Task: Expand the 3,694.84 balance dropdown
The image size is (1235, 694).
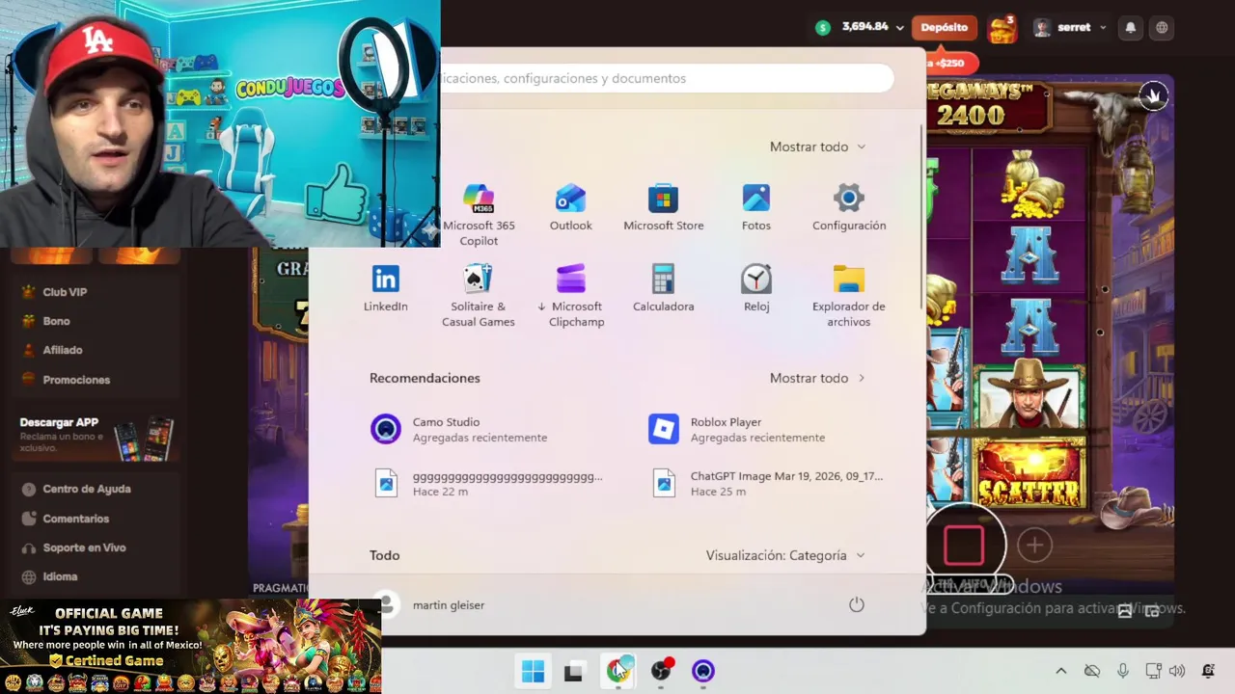Action: [899, 28]
